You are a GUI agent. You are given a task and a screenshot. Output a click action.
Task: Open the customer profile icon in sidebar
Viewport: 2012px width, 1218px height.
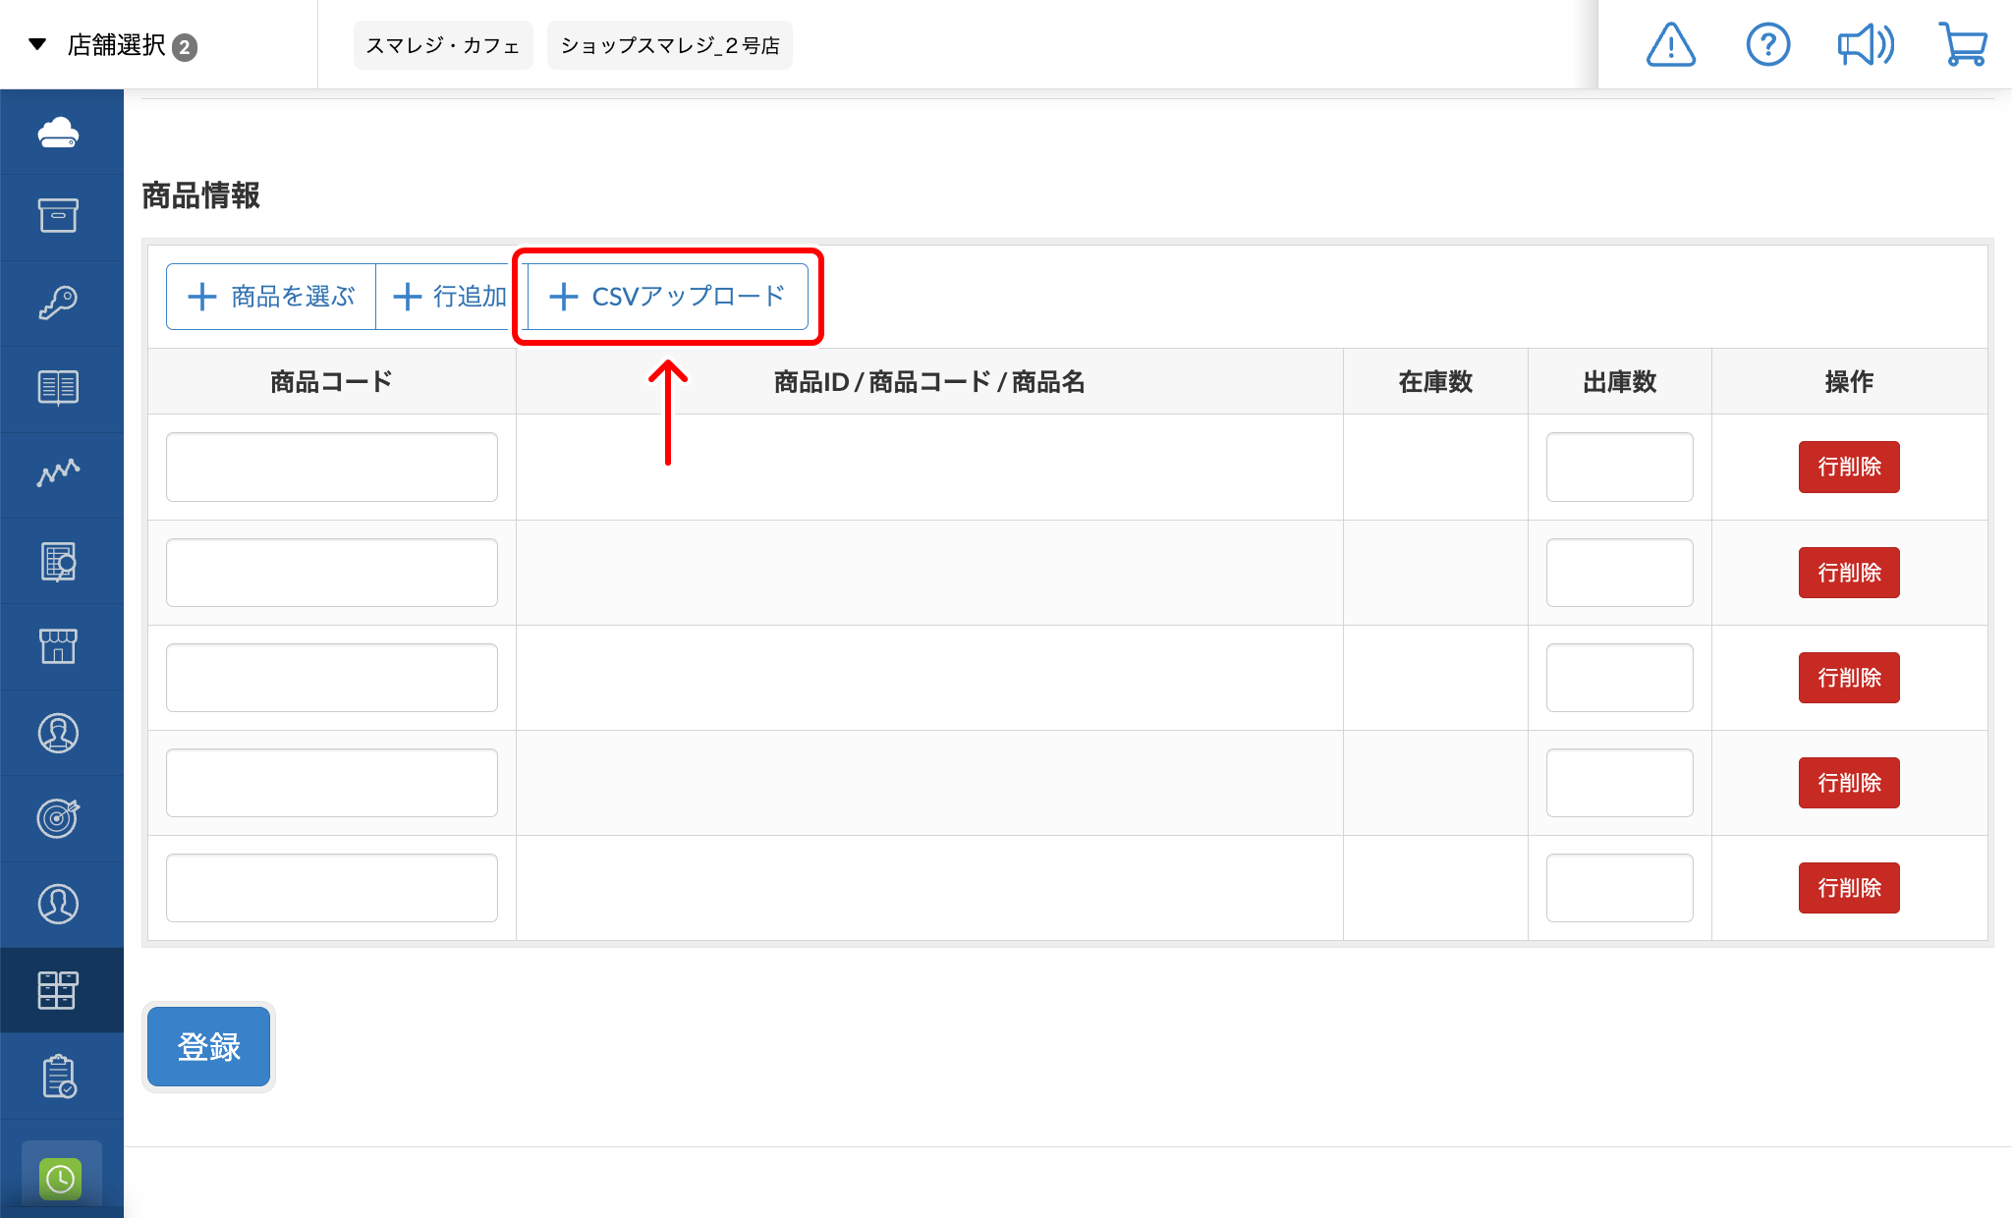tap(59, 904)
